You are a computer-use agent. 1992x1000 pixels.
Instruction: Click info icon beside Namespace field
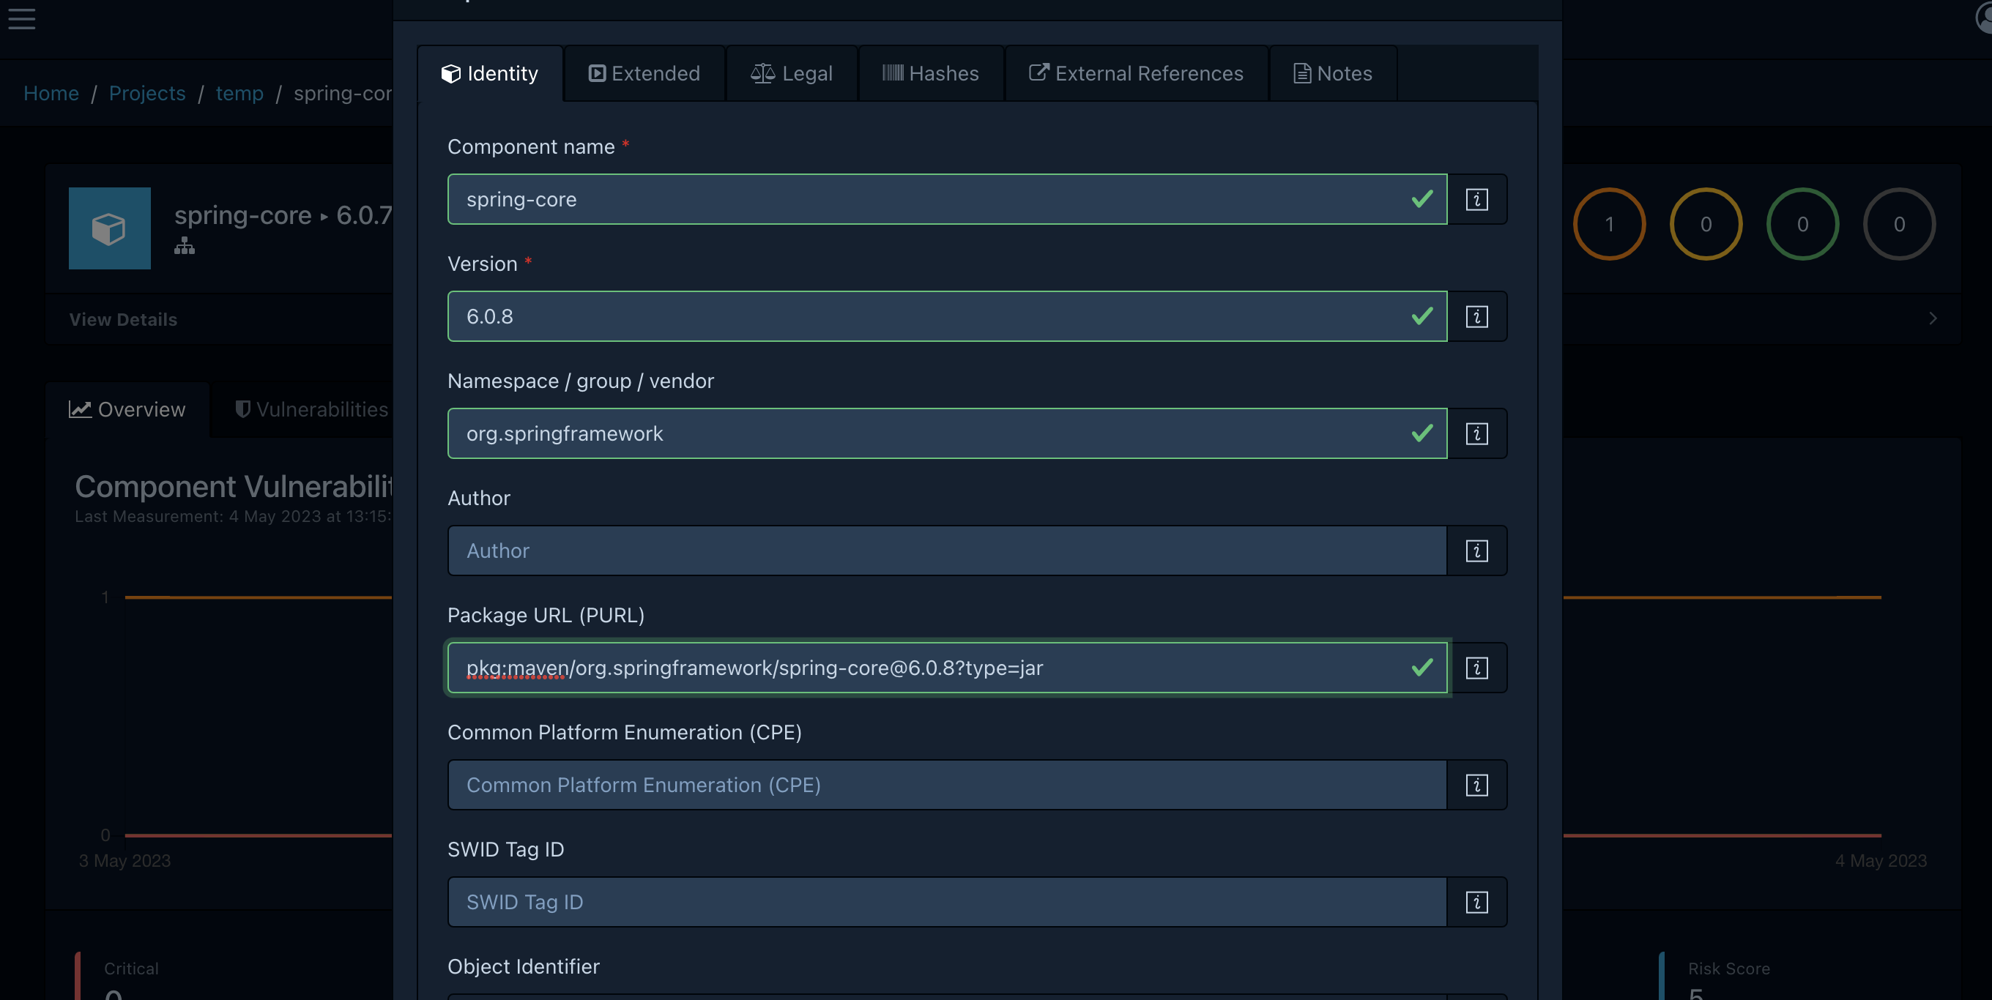pyautogui.click(x=1476, y=433)
